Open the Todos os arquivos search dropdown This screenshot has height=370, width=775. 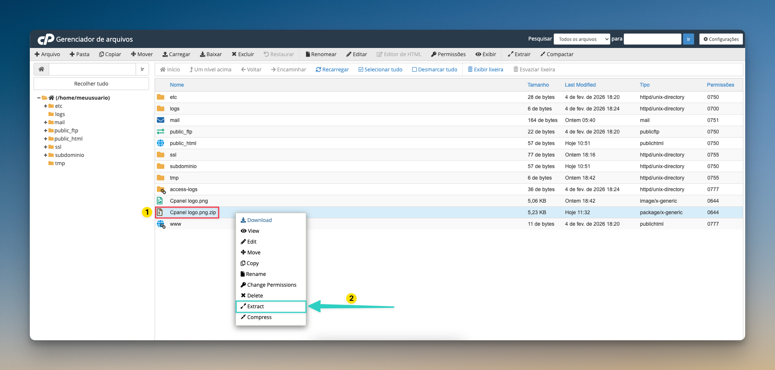pos(582,39)
